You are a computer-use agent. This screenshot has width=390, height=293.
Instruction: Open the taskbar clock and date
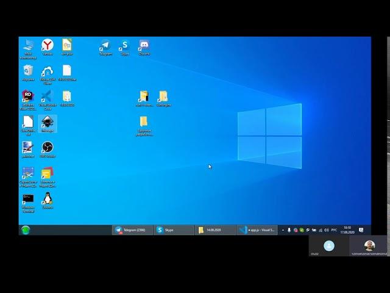347,230
